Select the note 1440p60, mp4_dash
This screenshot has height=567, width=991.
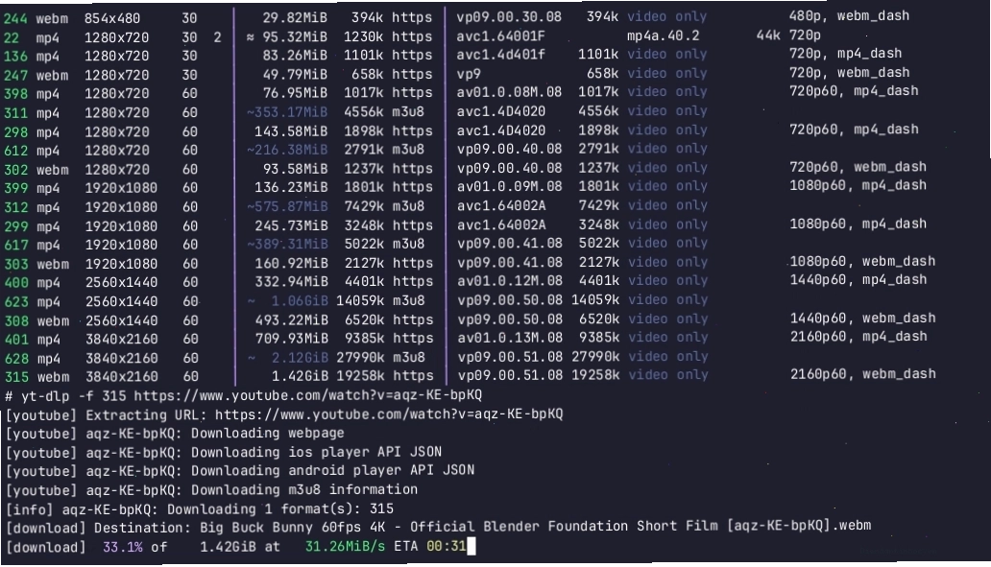point(858,280)
